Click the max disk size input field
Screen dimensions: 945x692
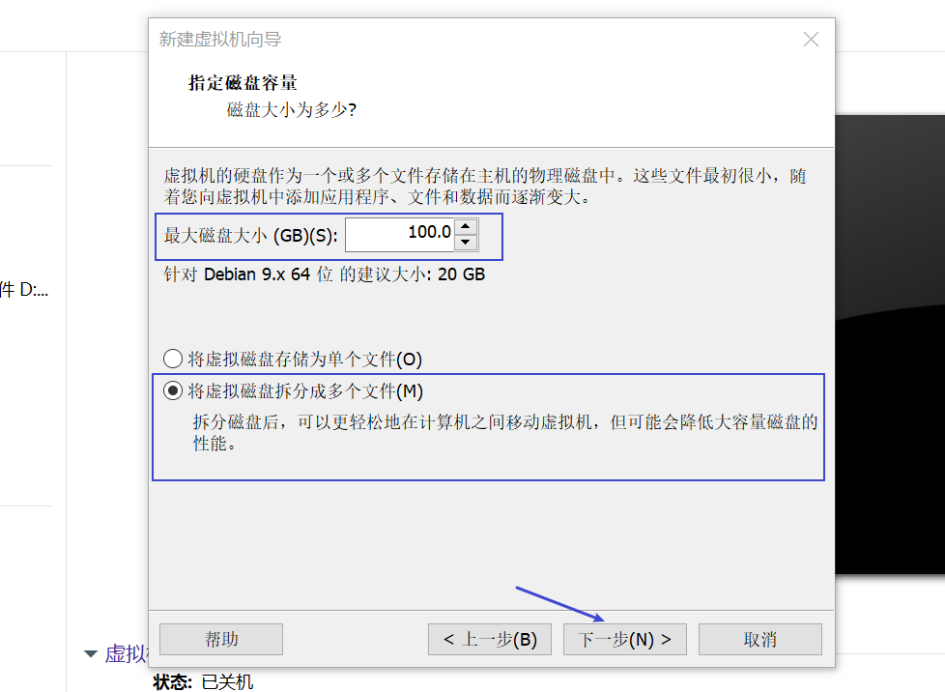point(399,235)
